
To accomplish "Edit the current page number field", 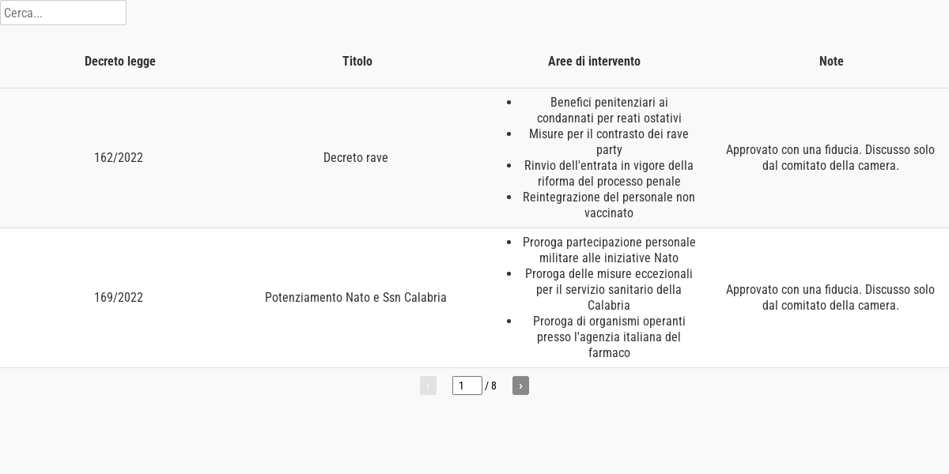I will coord(467,386).
